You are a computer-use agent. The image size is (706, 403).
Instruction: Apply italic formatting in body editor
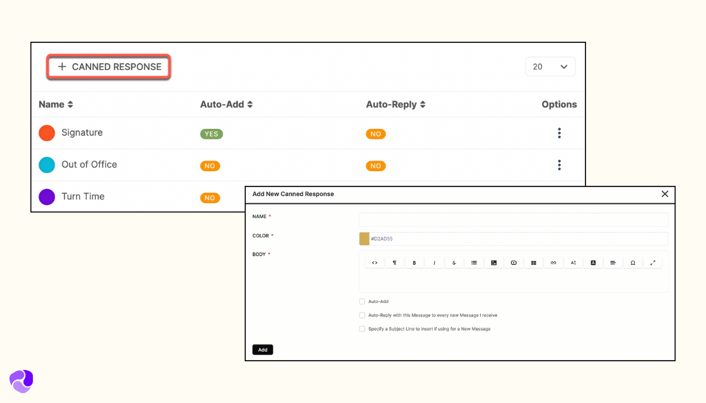(434, 263)
